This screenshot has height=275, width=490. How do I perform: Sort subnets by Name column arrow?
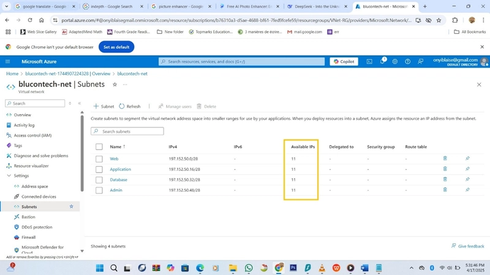124,146
